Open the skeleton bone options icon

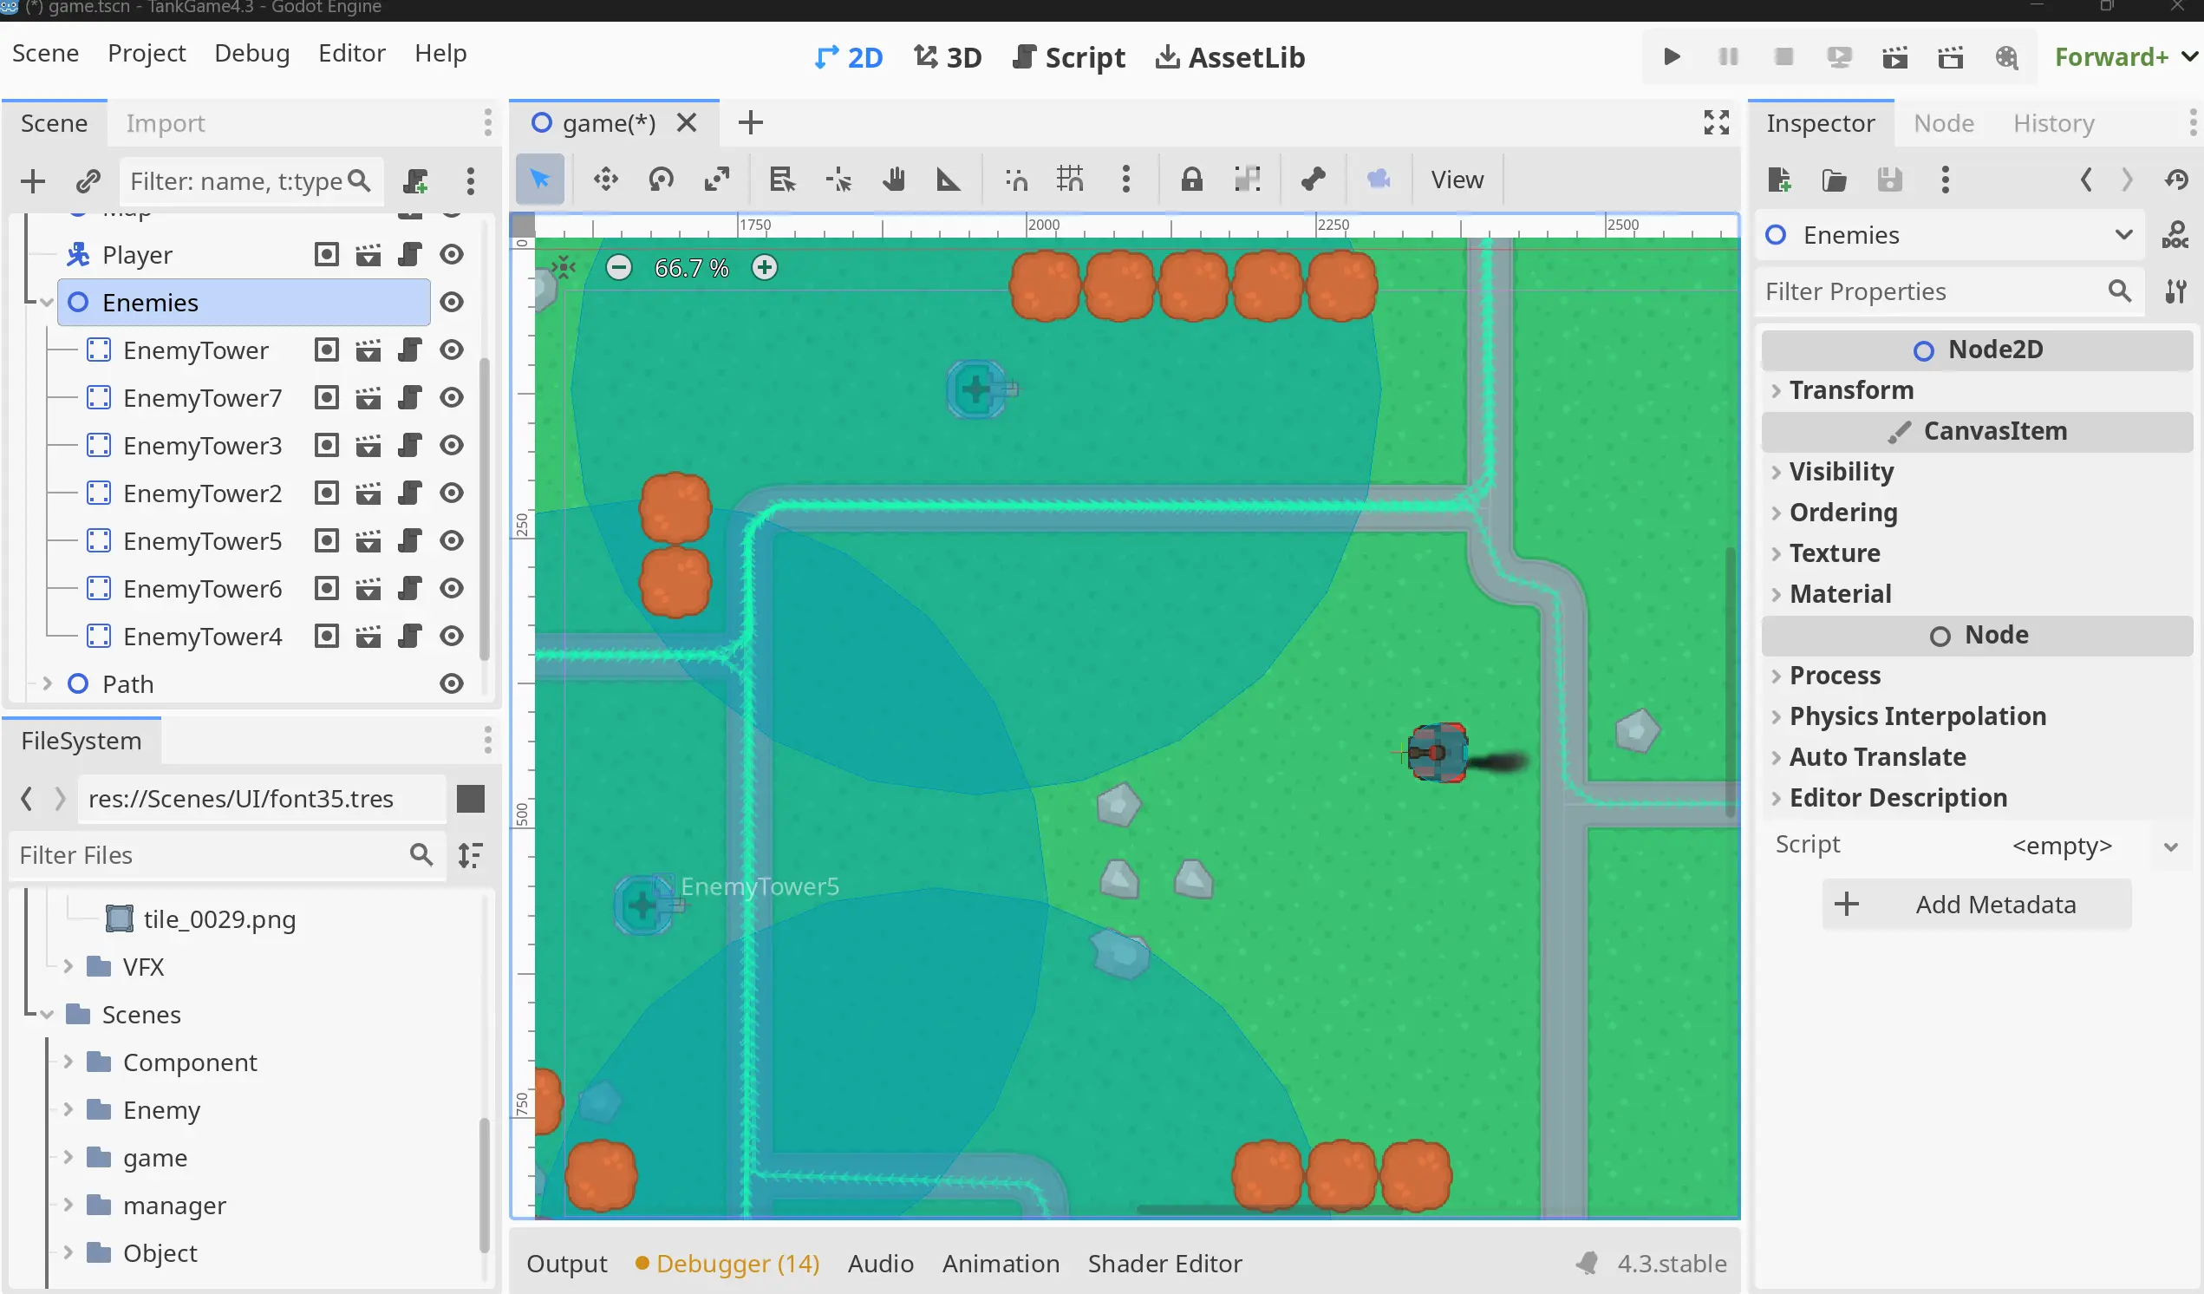pos(1313,180)
